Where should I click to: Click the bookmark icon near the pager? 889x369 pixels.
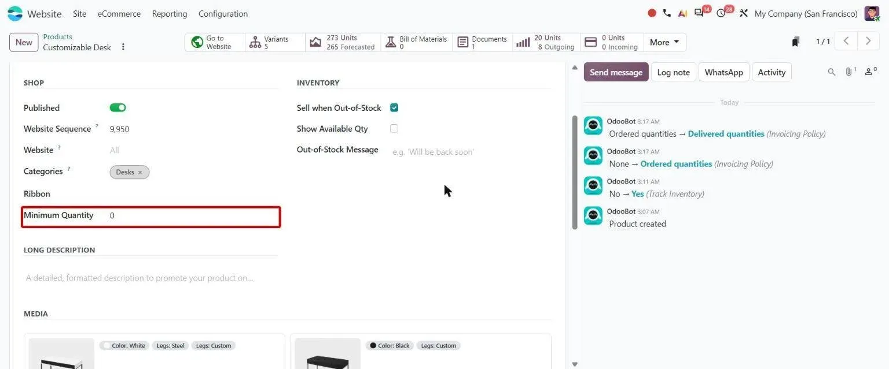point(796,42)
